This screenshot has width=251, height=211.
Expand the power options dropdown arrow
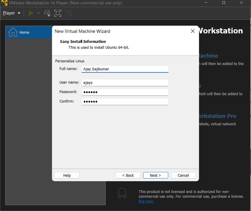point(38,13)
